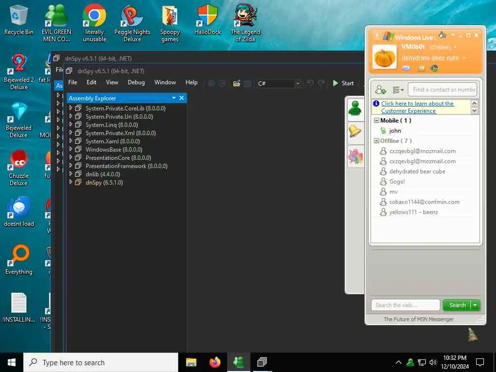This screenshot has height=372, width=496.
Task: Open the Online status dropdown arrow
Action: (455, 47)
